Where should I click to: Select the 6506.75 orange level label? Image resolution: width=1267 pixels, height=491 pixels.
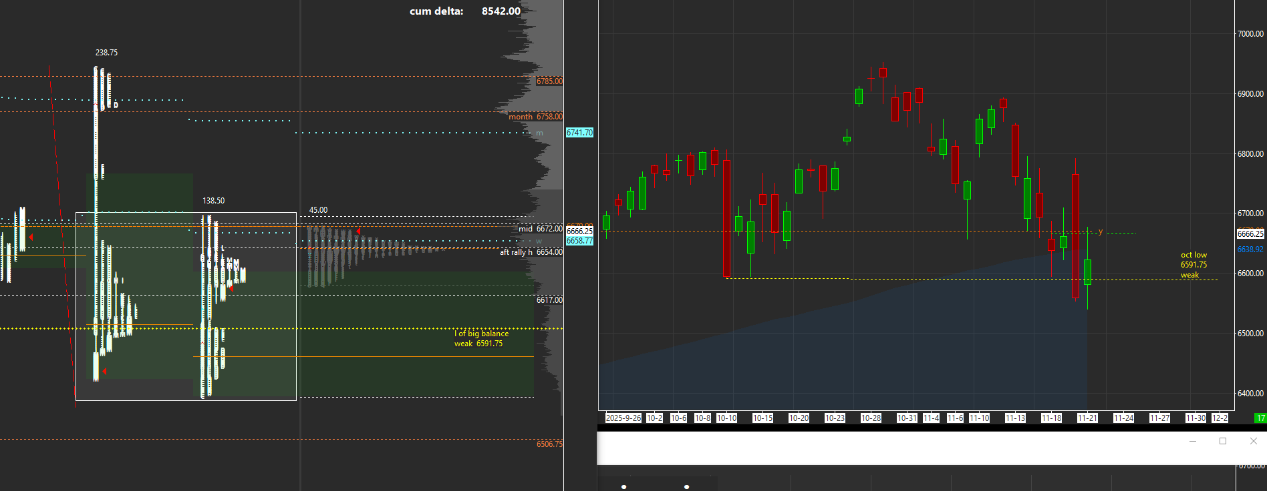549,444
